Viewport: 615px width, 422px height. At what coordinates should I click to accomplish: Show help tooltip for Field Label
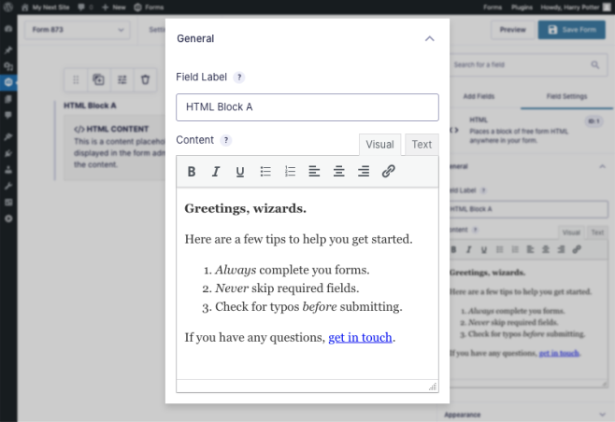[239, 77]
